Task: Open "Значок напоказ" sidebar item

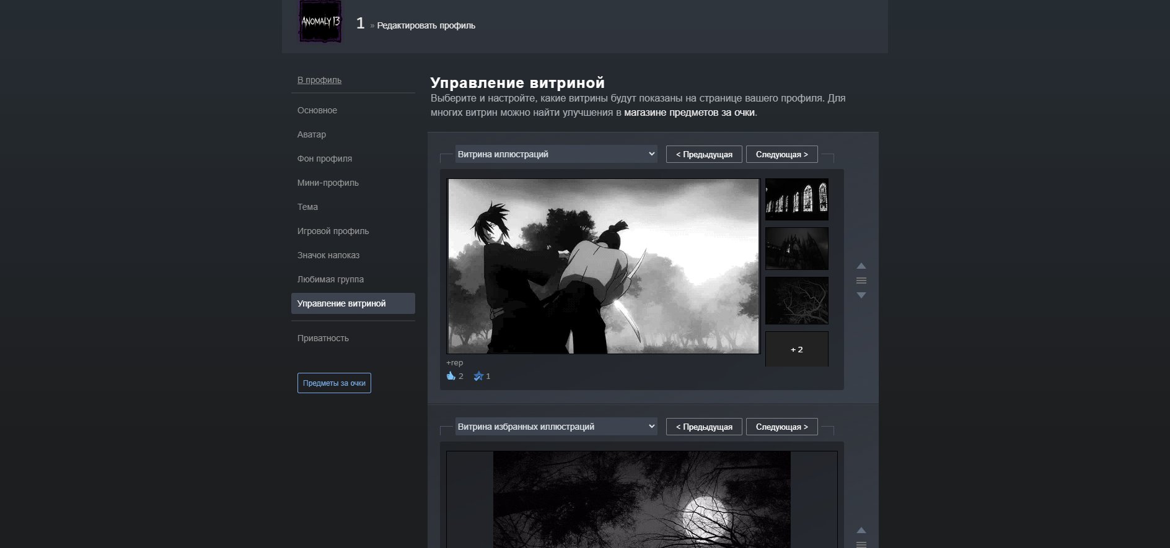Action: 328,255
